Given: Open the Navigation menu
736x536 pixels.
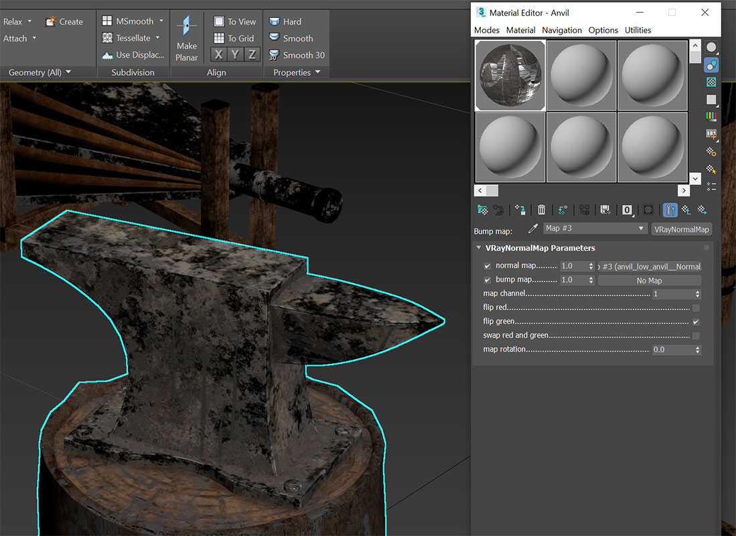Looking at the screenshot, I should pos(562,30).
